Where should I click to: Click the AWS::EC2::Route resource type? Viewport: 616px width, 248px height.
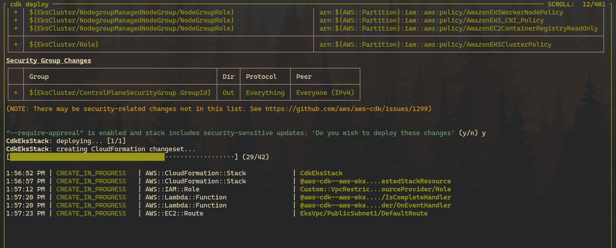[x=174, y=213]
